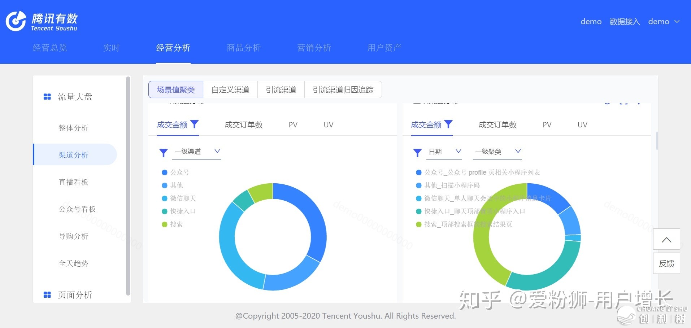Image resolution: width=691 pixels, height=328 pixels.
Task: Click the 流量大盘 grid icon in sidebar
Action: click(x=47, y=97)
